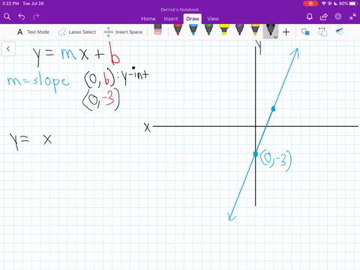This screenshot has height=270, width=360.
Task: Share the notebook page
Action: tap(324, 16)
